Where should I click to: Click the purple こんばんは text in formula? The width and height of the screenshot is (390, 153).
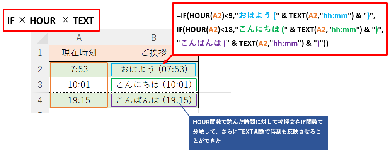[201, 44]
